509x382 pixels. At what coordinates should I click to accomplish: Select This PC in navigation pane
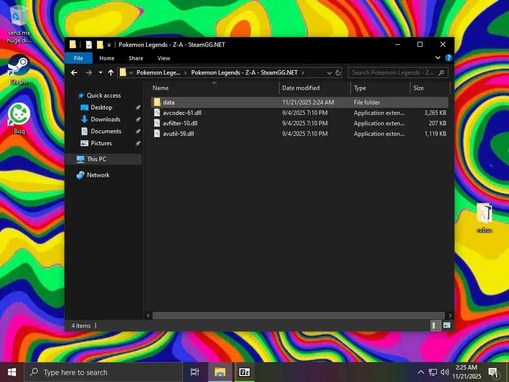point(103,159)
